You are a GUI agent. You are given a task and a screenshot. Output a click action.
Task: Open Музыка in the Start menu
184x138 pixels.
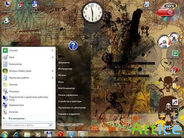click(62, 75)
